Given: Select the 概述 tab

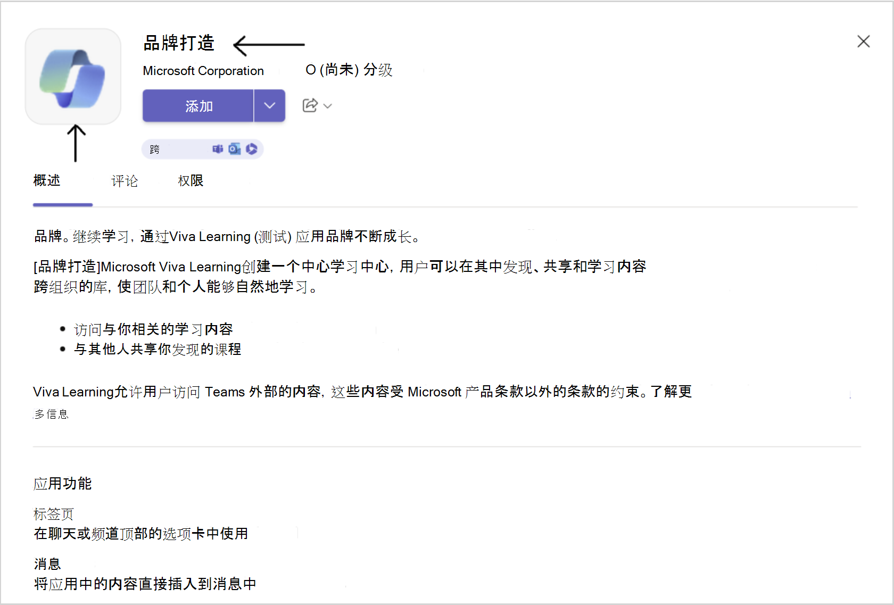Looking at the screenshot, I should 46,181.
